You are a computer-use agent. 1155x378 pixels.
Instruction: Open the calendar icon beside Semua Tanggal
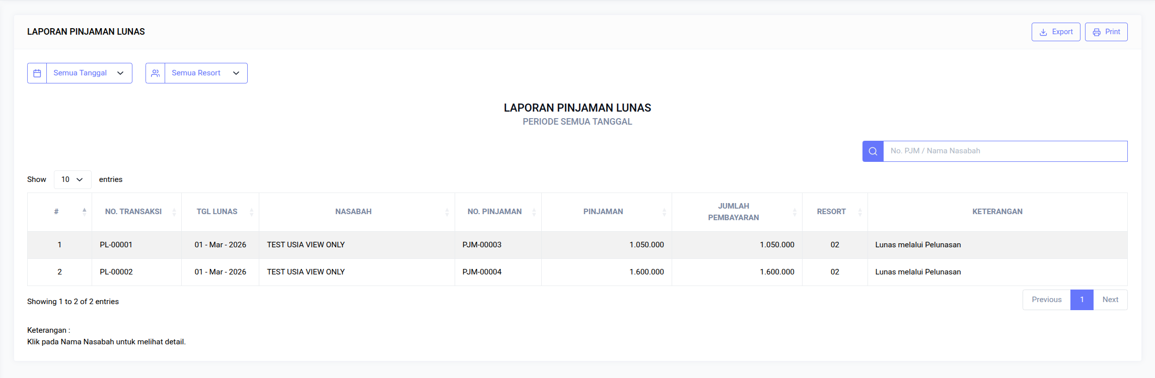[x=37, y=73]
